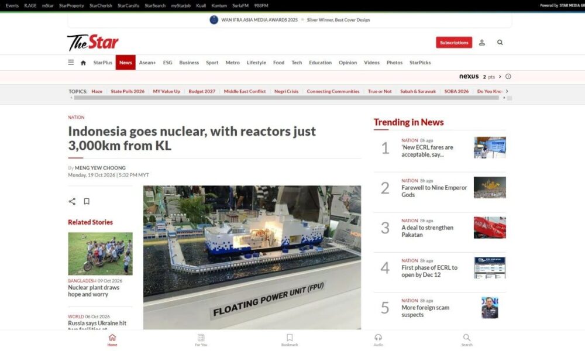The image size is (585, 351).
Task: Click the Subscriptions button
Action: click(x=454, y=43)
